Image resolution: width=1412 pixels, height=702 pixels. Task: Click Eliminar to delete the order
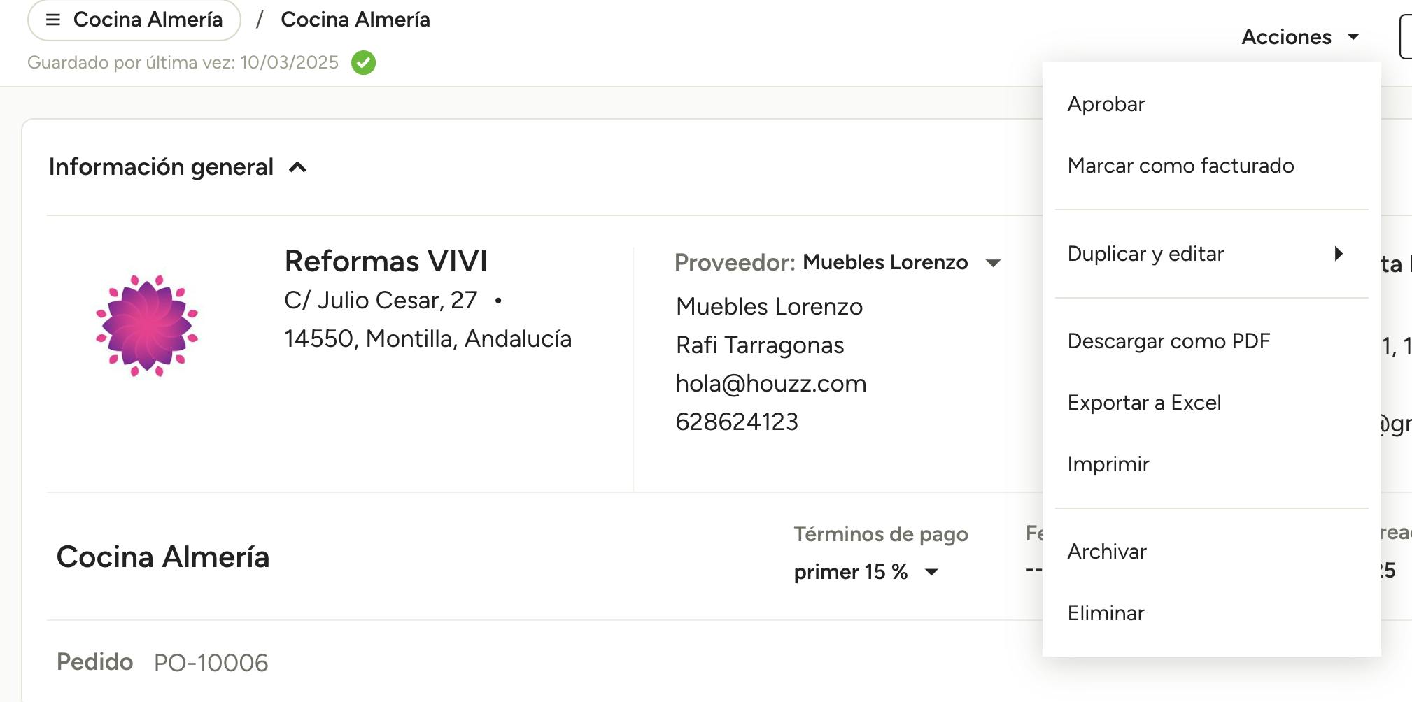1106,613
